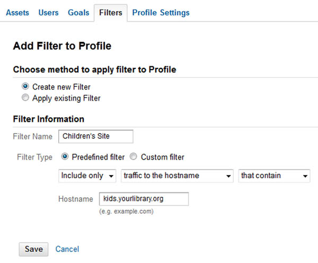Go to the Goals tab
Image resolution: width=318 pixels, height=263 pixels.
pos(78,13)
